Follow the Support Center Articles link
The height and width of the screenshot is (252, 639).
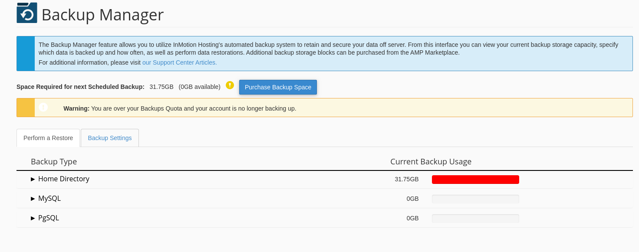click(180, 62)
